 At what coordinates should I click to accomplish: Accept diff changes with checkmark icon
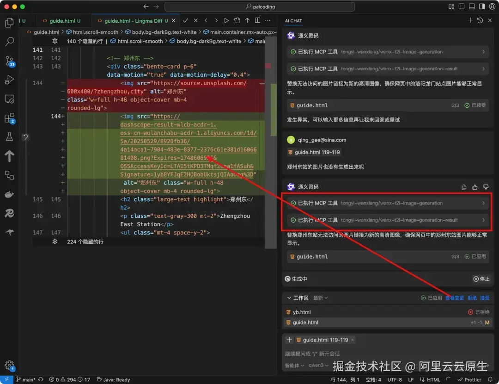186,20
